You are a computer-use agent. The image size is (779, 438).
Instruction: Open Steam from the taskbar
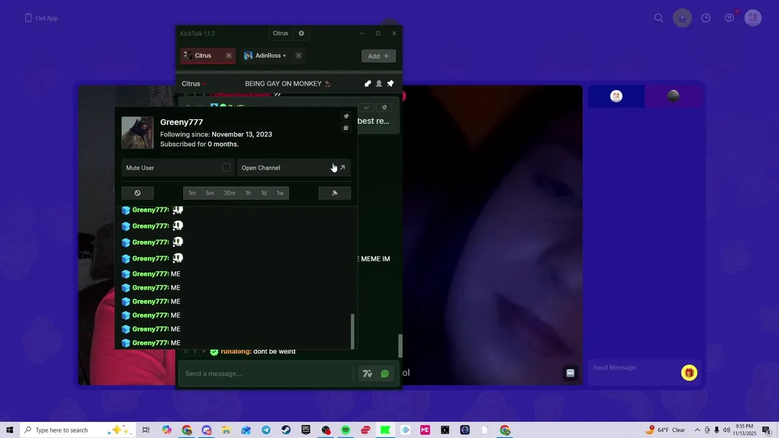tap(285, 430)
